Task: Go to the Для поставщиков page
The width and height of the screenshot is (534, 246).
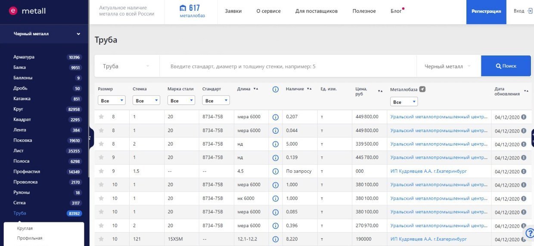Action: click(316, 11)
